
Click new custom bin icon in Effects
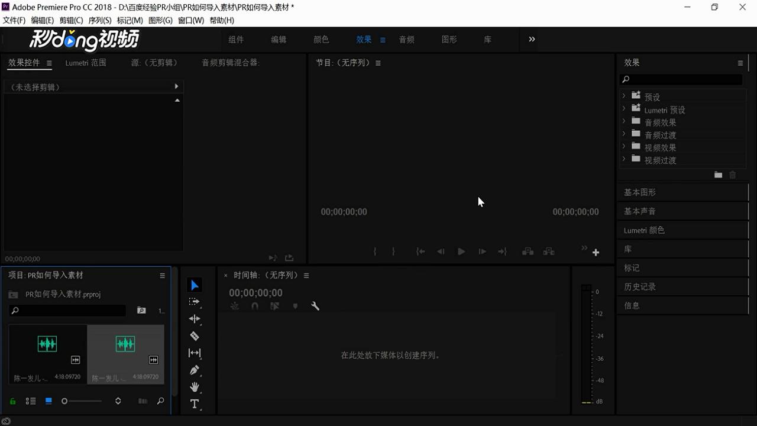pyautogui.click(x=718, y=175)
